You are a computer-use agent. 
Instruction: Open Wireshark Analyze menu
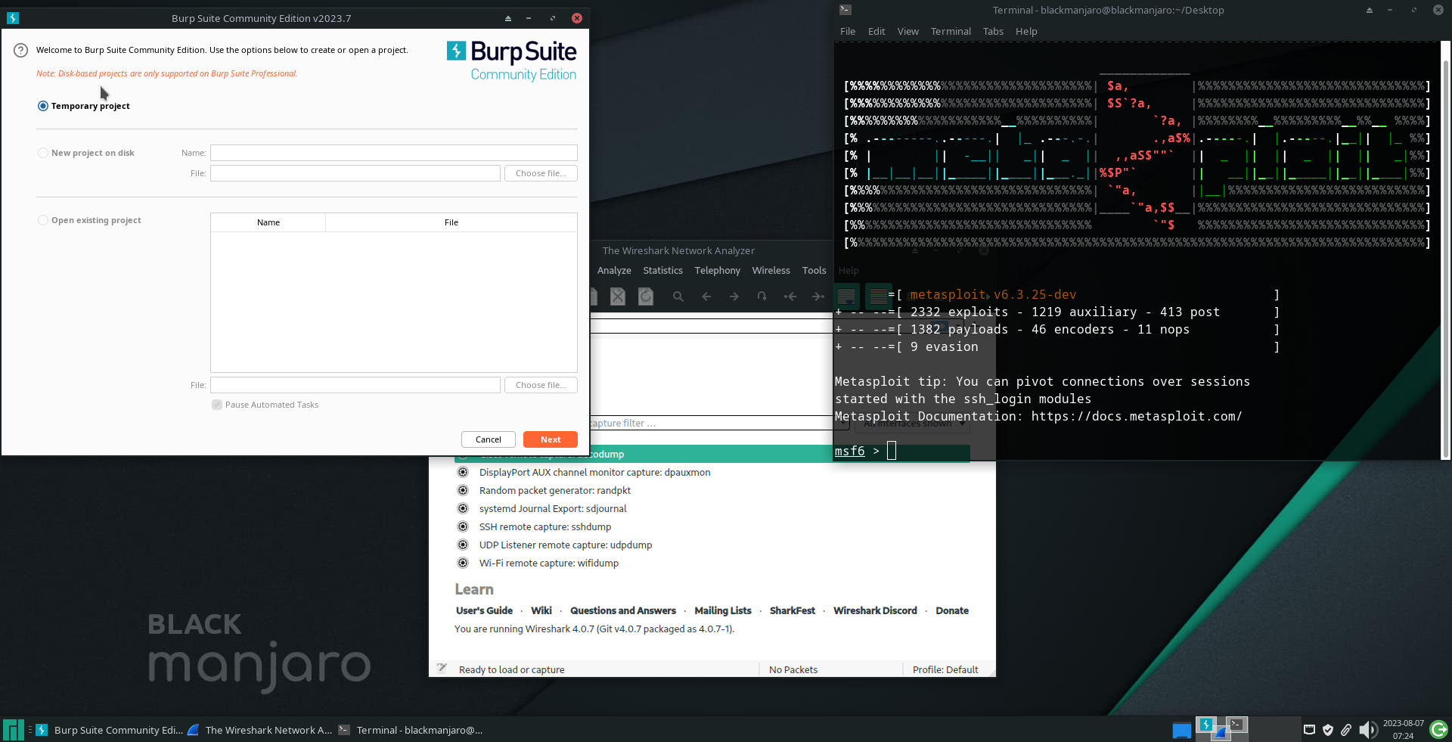[614, 270]
